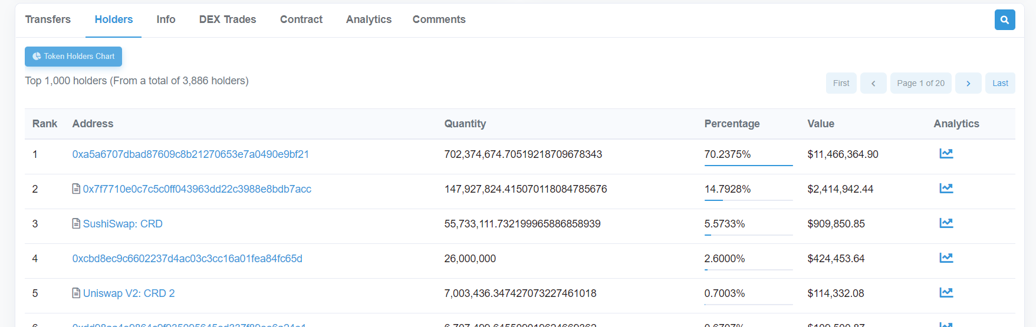This screenshot has width=1036, height=327.
Task: Open address 0xa5a6707dbad87609c8b21270653e7a0490e9bf21
Action: click(190, 154)
